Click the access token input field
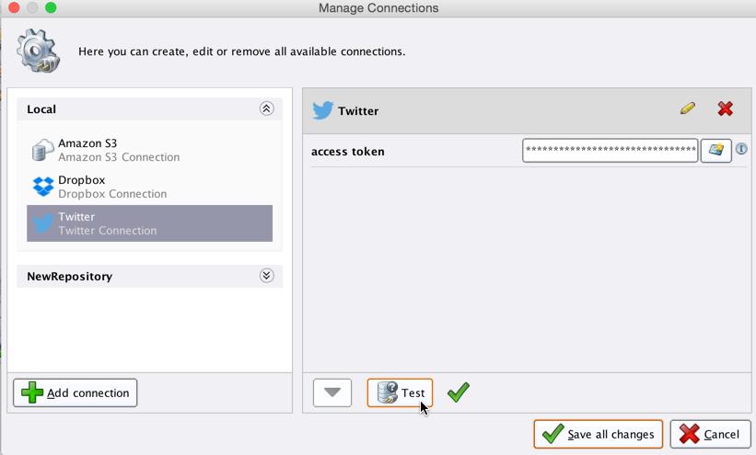This screenshot has height=455, width=756. tap(610, 150)
